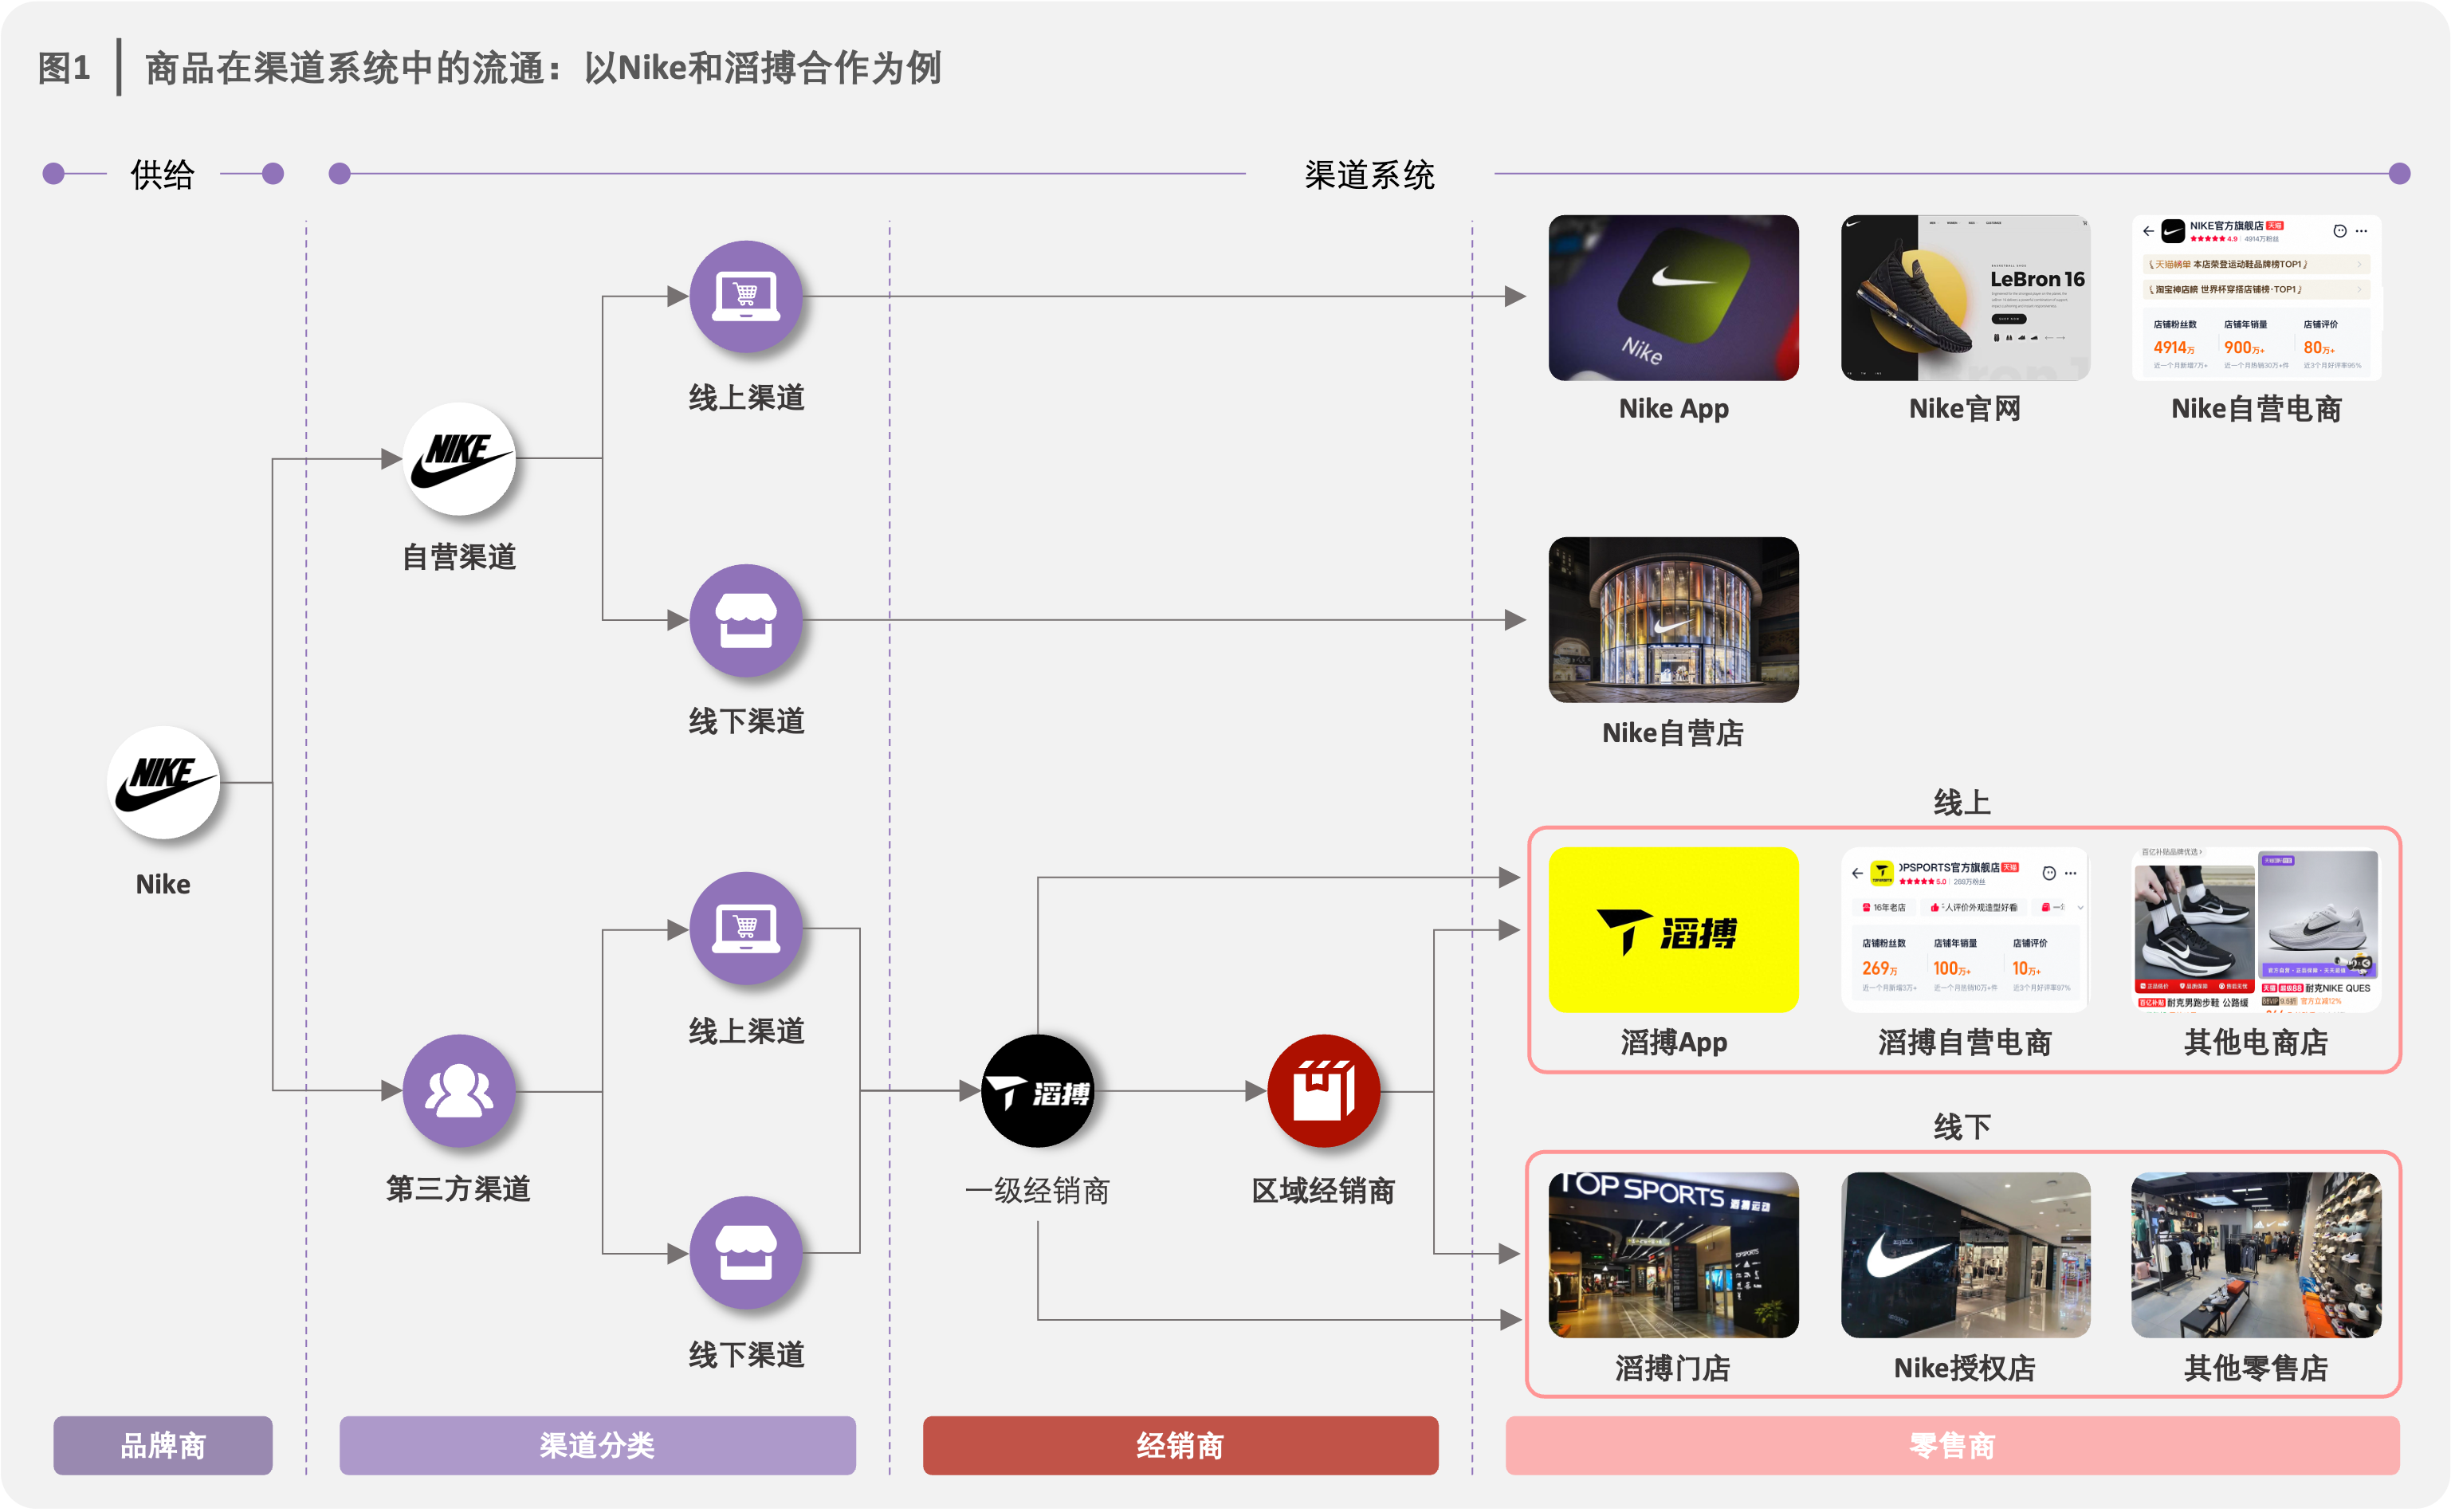Screen dimensions: 2451x1512
Task: Select the black 滔搏 一级经销商 icon
Action: pyautogui.click(x=1038, y=1091)
